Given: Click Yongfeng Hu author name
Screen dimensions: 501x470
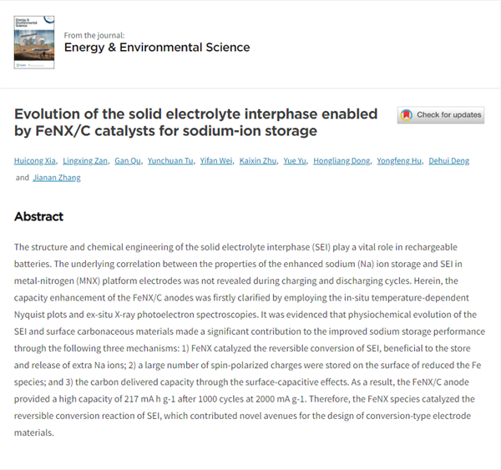Looking at the screenshot, I should (x=397, y=160).
